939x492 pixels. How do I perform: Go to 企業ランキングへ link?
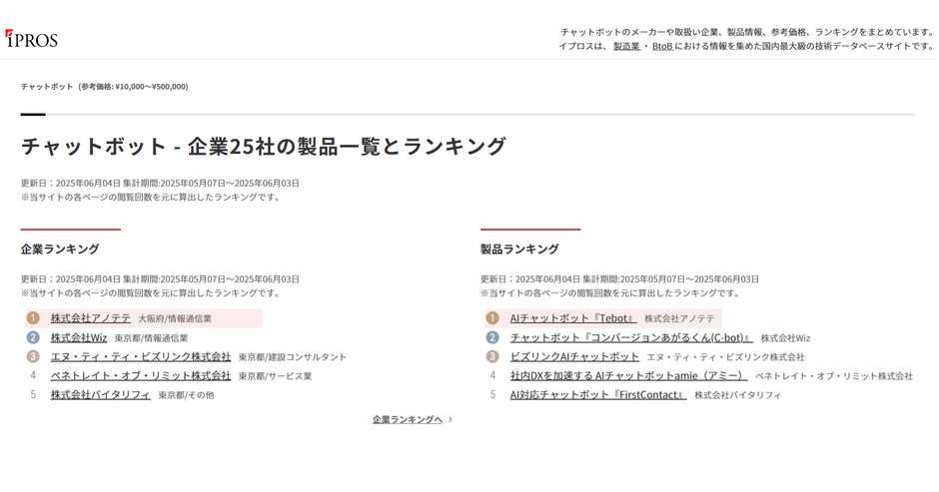tap(408, 420)
